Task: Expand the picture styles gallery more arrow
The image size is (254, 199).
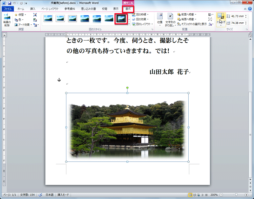Action: point(129,24)
